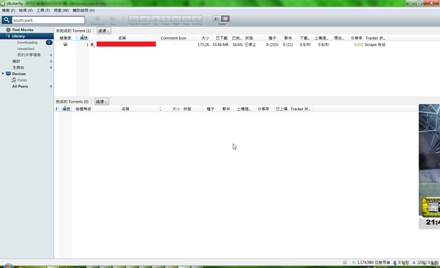Open 我的共享檔案 in sidebar
440x268 pixels.
29,55
